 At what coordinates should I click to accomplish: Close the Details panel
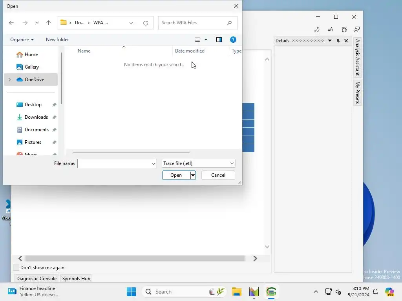coord(346,41)
